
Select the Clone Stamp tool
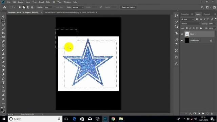coord(3,54)
